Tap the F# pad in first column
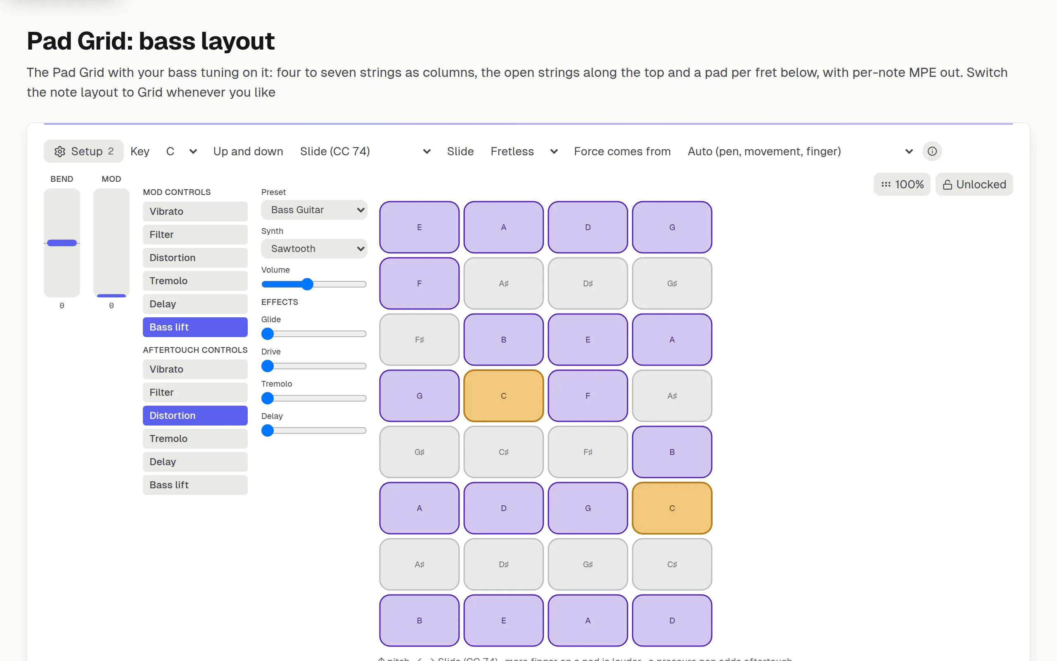Viewport: 1057px width, 661px height. (x=419, y=340)
